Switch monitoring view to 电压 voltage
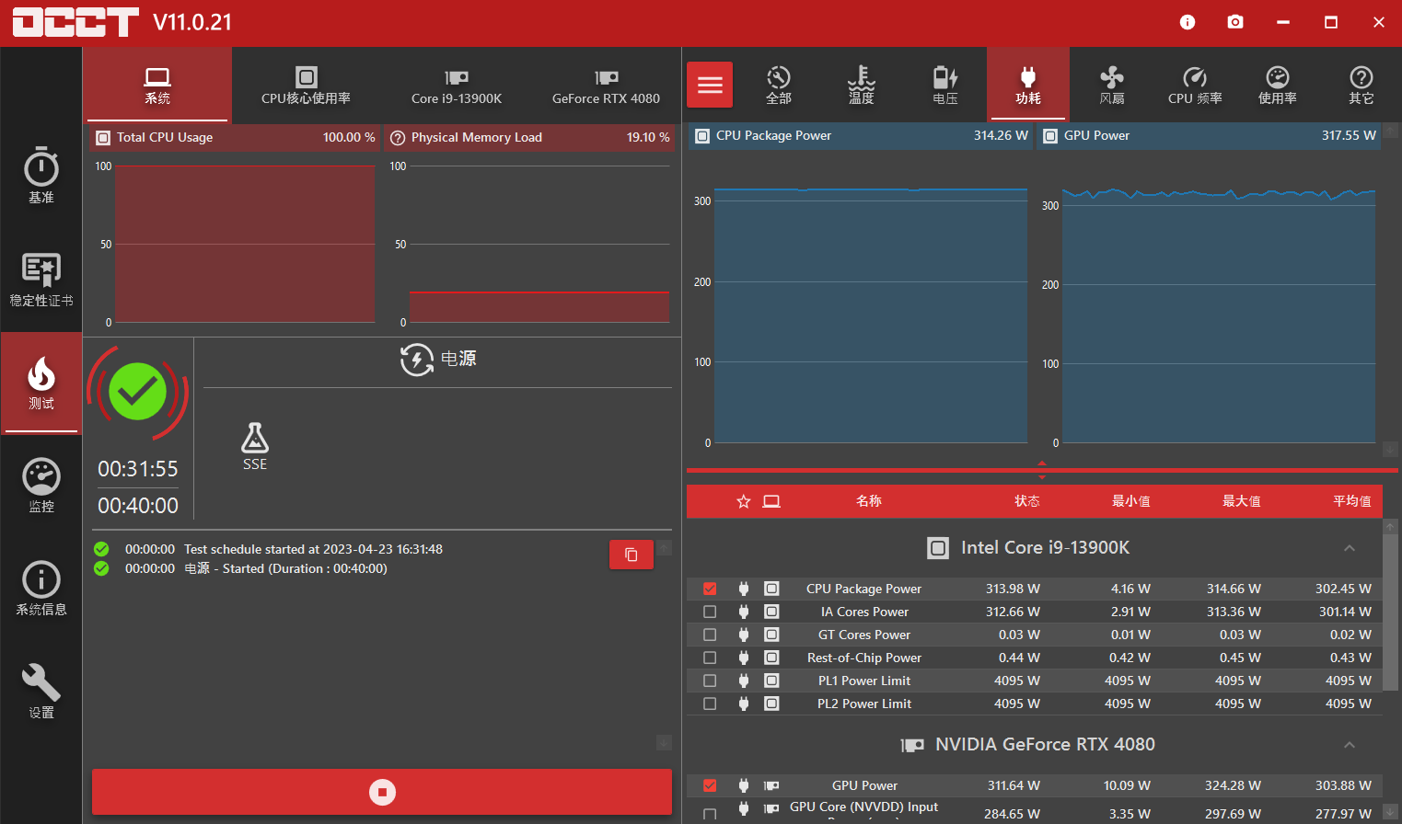The image size is (1402, 824). (x=944, y=84)
